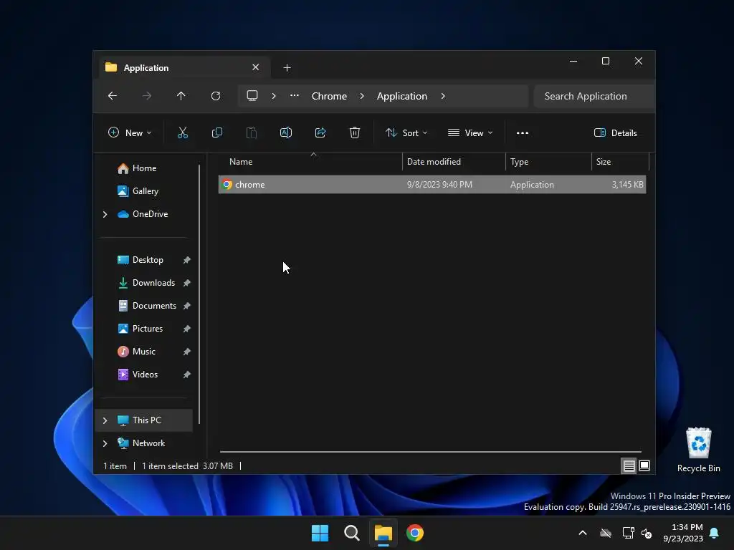734x550 pixels.
Task: Expand the This PC tree node
Action: coord(105,420)
